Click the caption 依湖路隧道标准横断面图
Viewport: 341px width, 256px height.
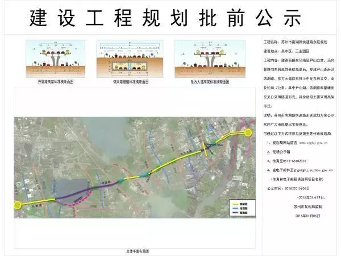point(131,82)
